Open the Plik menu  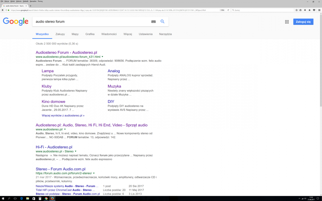(2, 1)
